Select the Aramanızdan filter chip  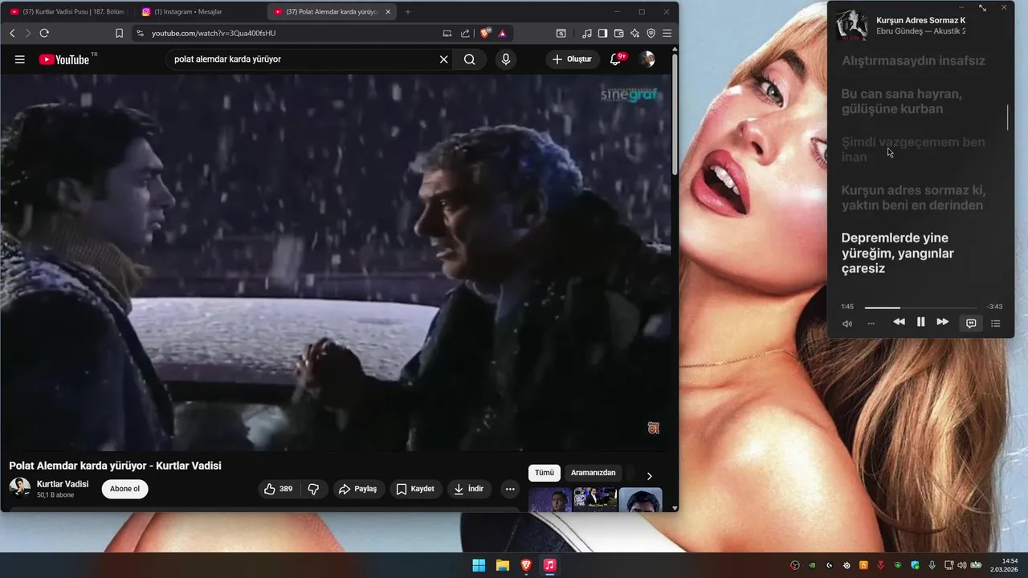(593, 473)
